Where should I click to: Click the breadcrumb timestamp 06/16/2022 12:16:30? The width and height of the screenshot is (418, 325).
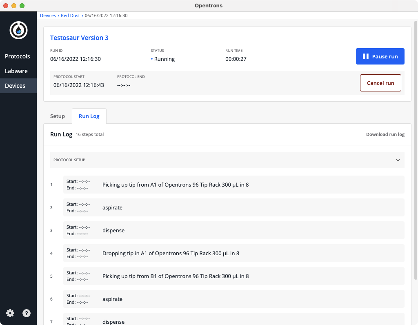click(106, 16)
